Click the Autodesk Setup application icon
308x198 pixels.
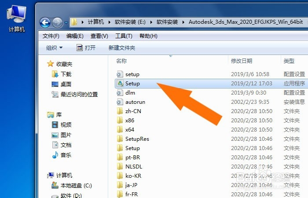point(120,84)
